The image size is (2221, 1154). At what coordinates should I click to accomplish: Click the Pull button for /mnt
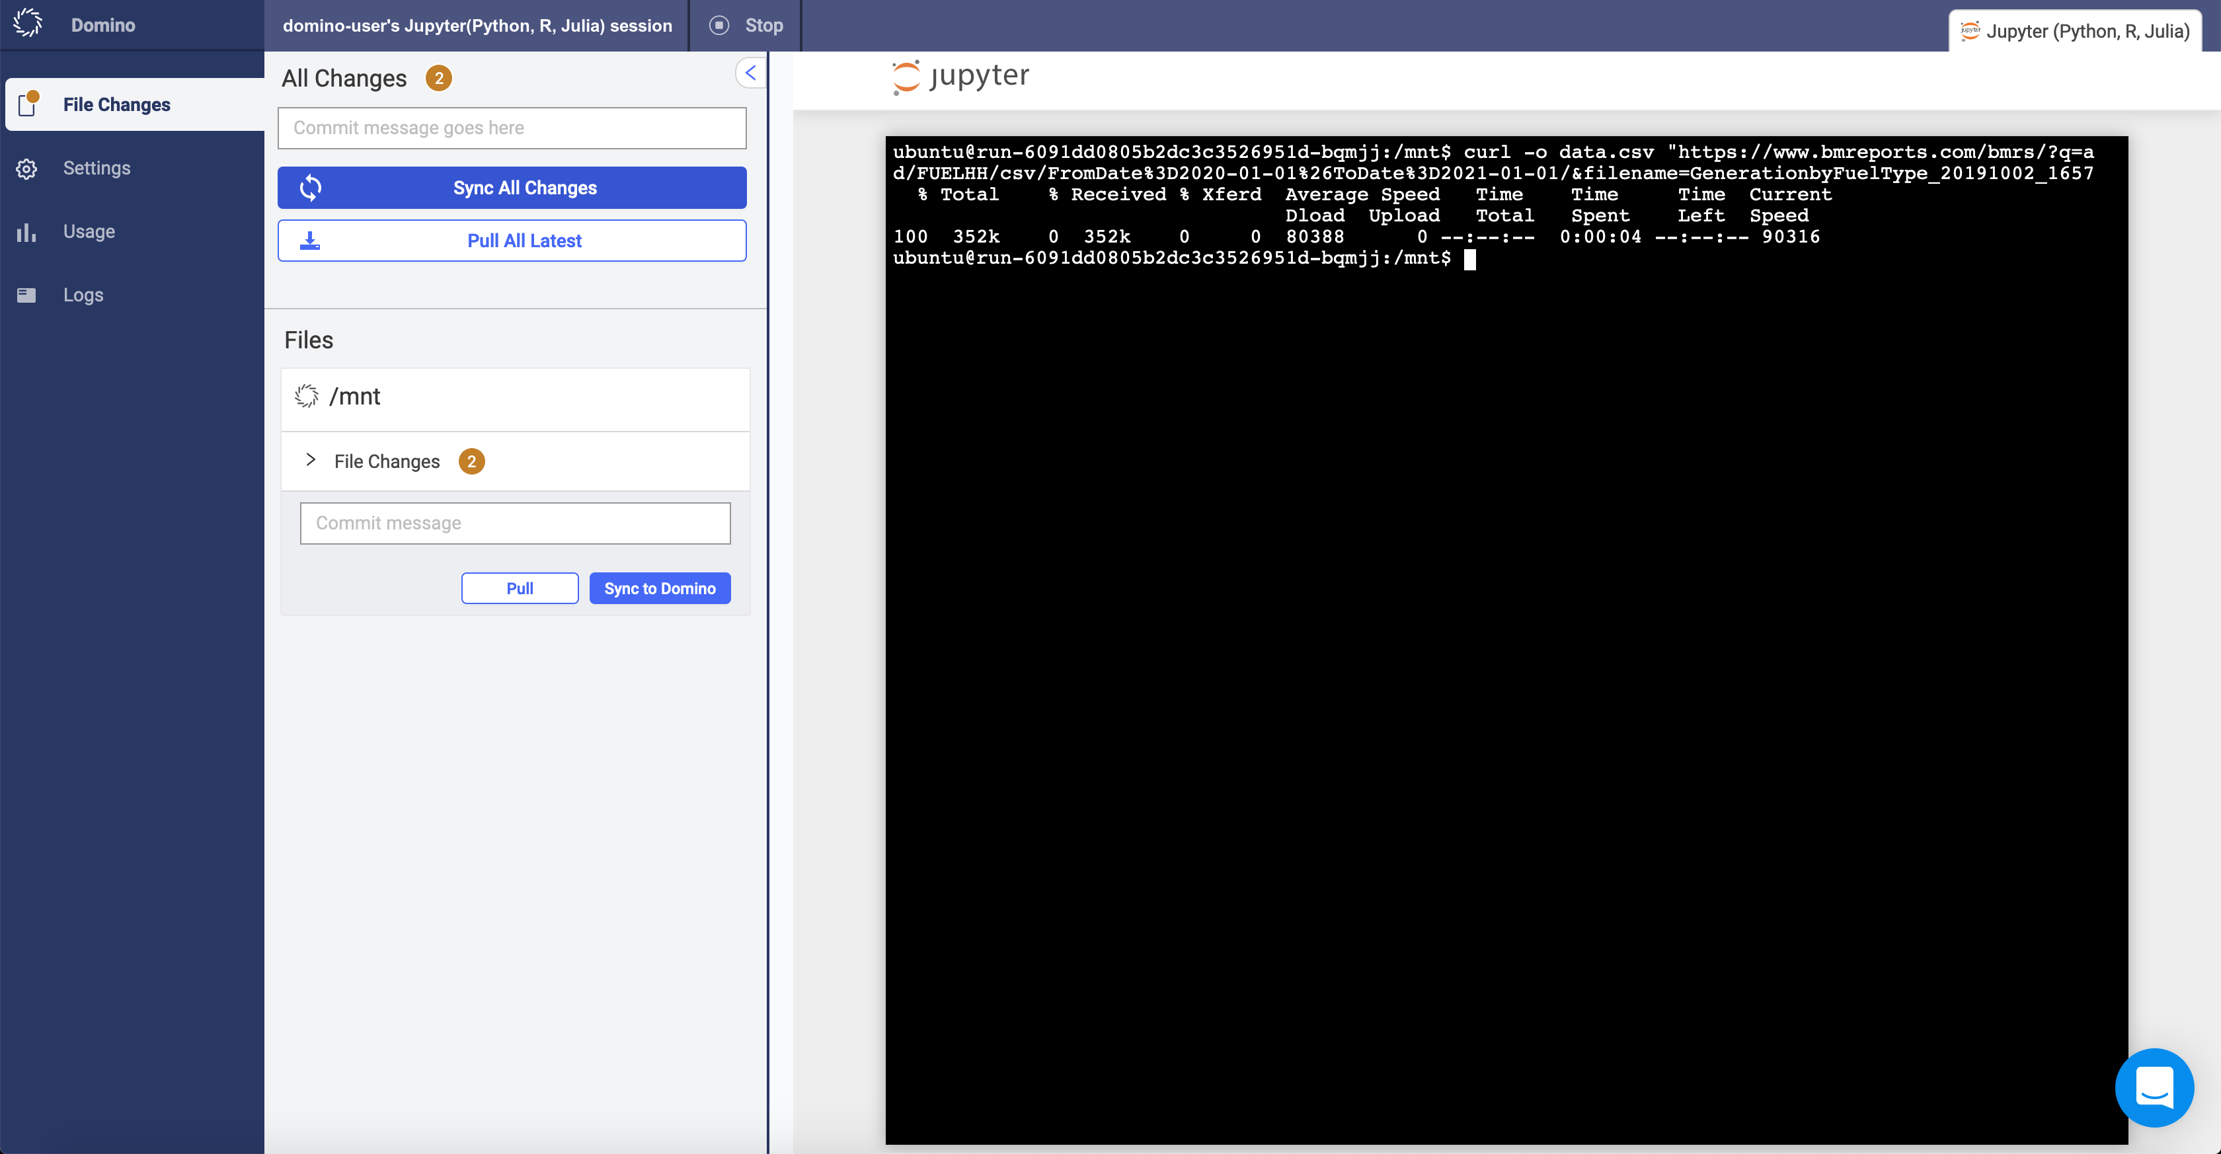(x=520, y=588)
